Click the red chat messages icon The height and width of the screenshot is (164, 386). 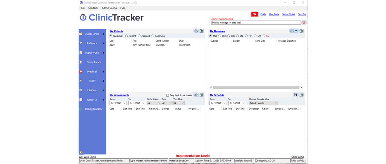(x=254, y=14)
